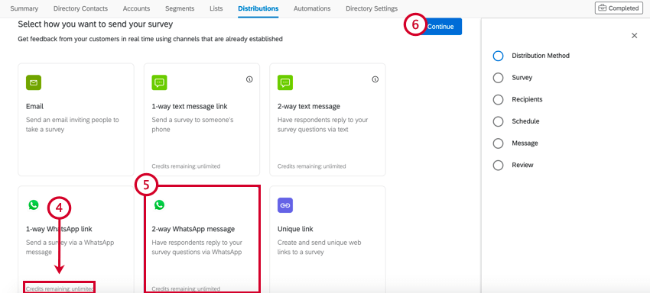Click credits remaining under 1-way text message link
Screen dimensions: 650x293
pos(186,166)
